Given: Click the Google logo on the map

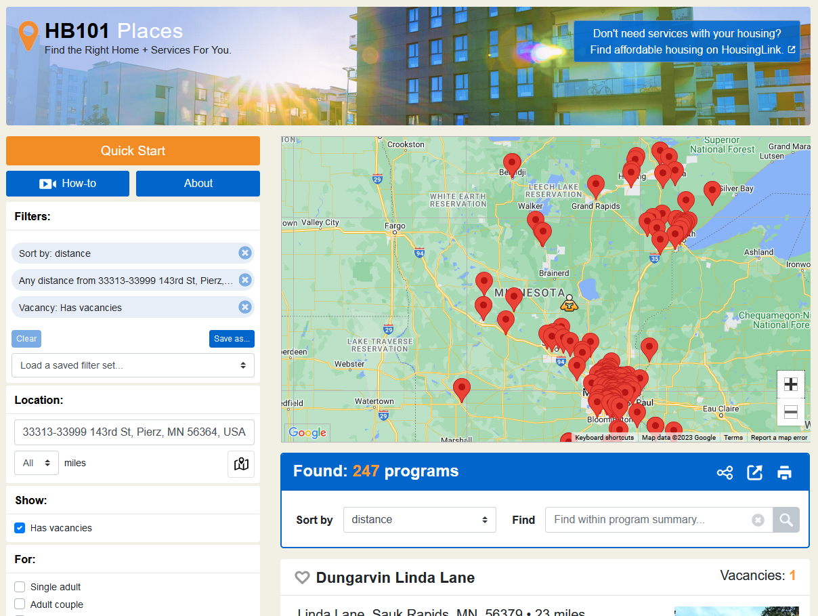Looking at the screenshot, I should point(307,432).
